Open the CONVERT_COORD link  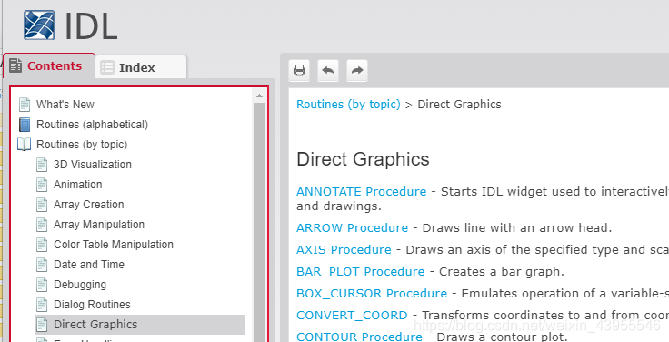(352, 316)
